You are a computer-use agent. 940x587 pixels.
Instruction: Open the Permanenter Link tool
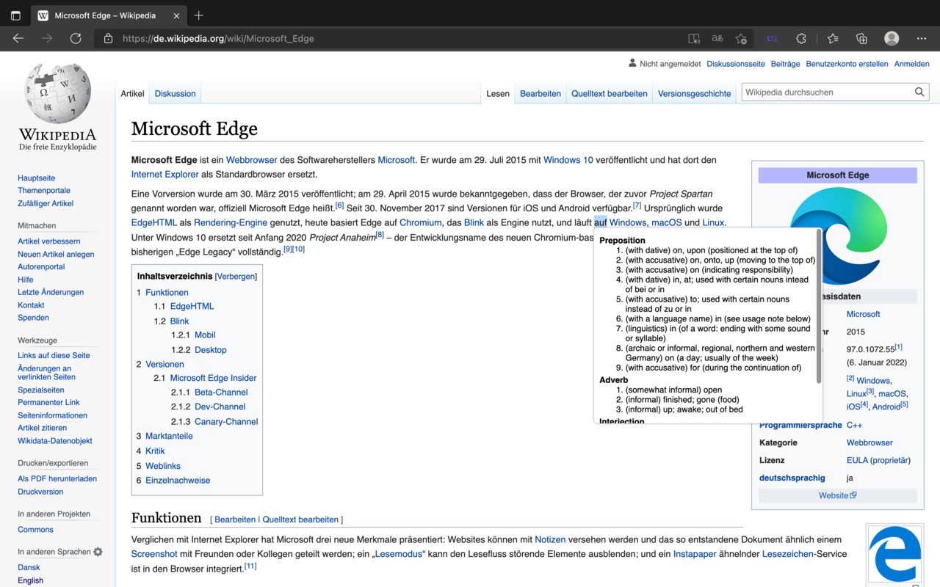48,402
